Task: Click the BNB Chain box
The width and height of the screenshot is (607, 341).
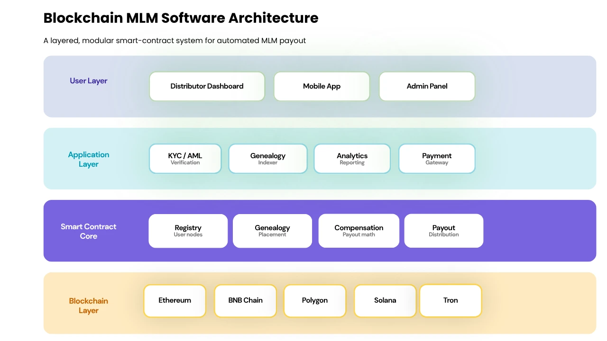Action: (246, 301)
